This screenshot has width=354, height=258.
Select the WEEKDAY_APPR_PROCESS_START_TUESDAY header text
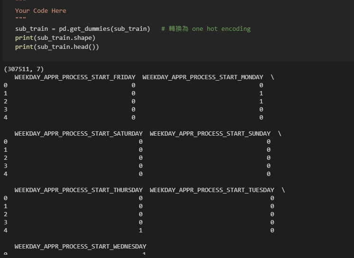212,190
